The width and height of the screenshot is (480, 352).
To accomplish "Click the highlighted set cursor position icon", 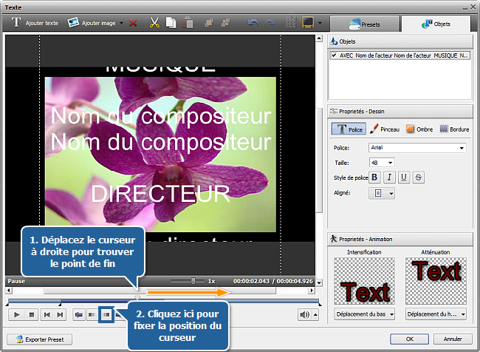I will pos(106,314).
